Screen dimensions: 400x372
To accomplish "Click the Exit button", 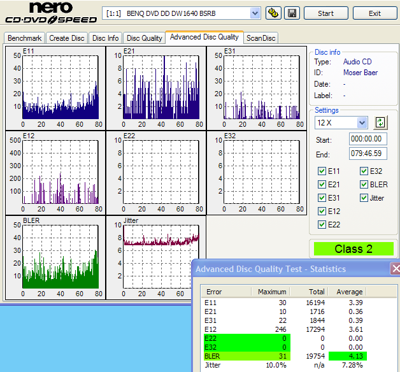I will tap(375, 13).
